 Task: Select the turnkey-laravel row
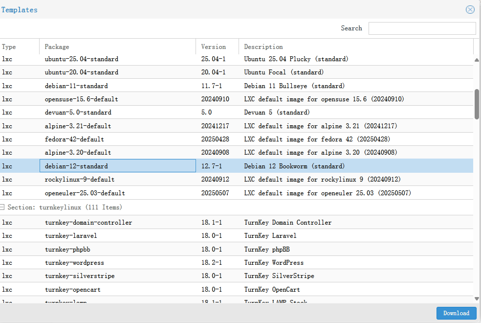point(237,236)
